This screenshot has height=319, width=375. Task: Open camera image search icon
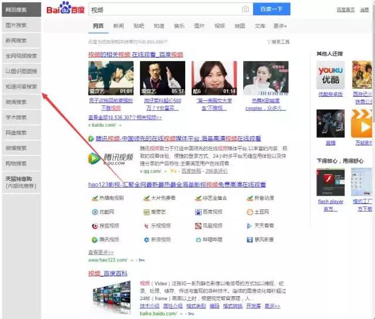[246, 9]
